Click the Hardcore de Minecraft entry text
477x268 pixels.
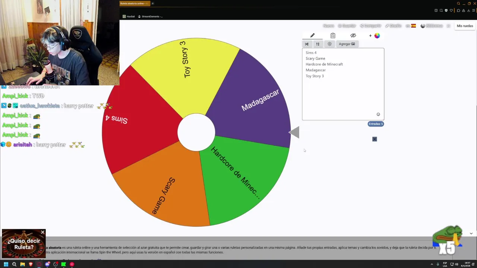pos(324,64)
